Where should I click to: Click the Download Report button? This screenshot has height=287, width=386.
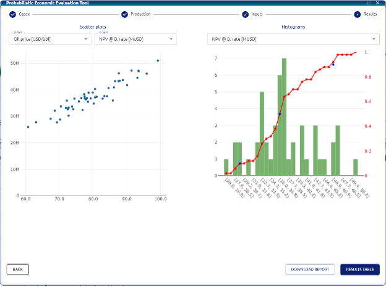click(310, 269)
